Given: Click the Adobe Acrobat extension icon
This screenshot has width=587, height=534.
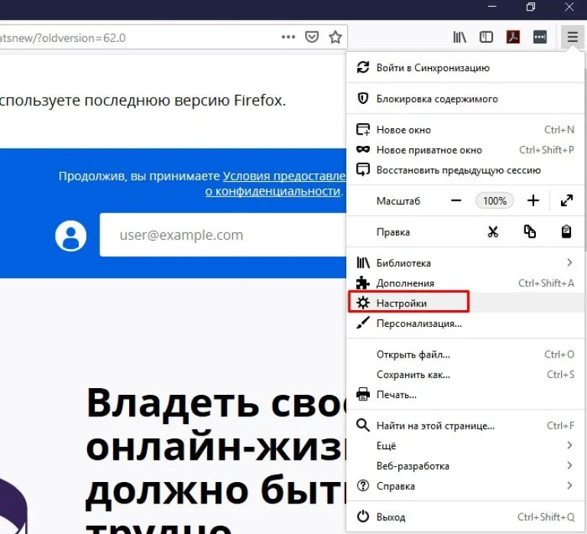Looking at the screenshot, I should [x=513, y=37].
